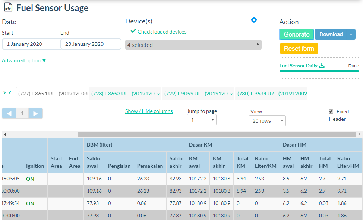The image size is (363, 220).
Task: Go to next page using right arrow
Action: click(36, 113)
